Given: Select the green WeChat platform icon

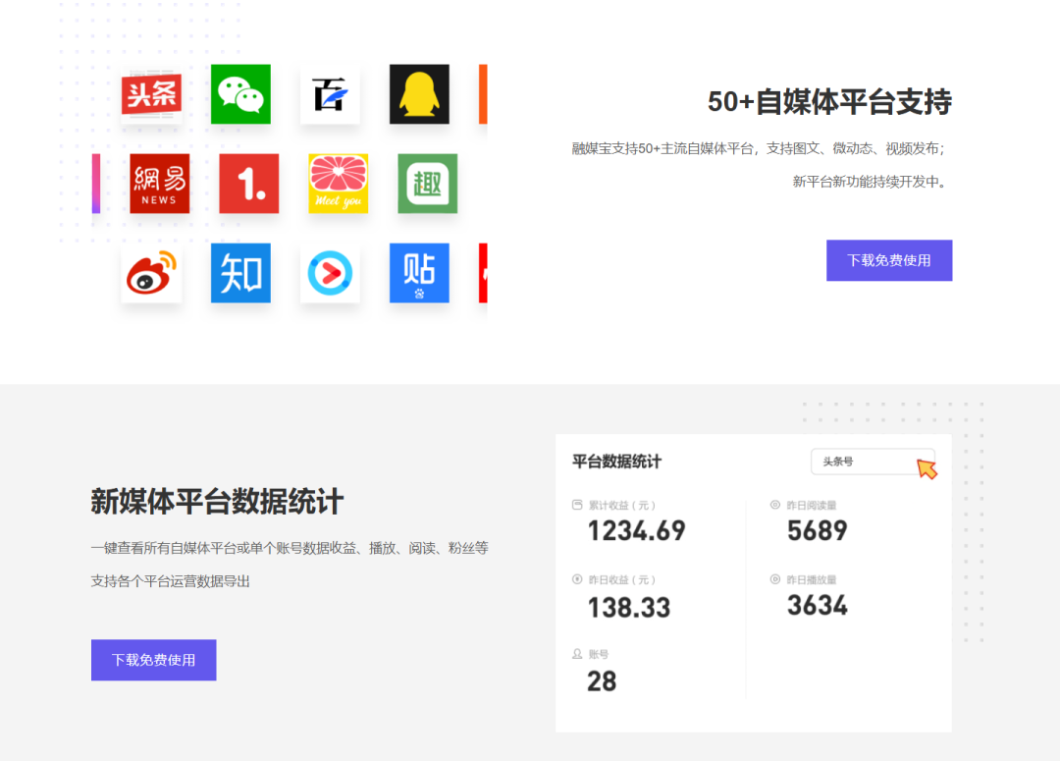Looking at the screenshot, I should pos(240,94).
